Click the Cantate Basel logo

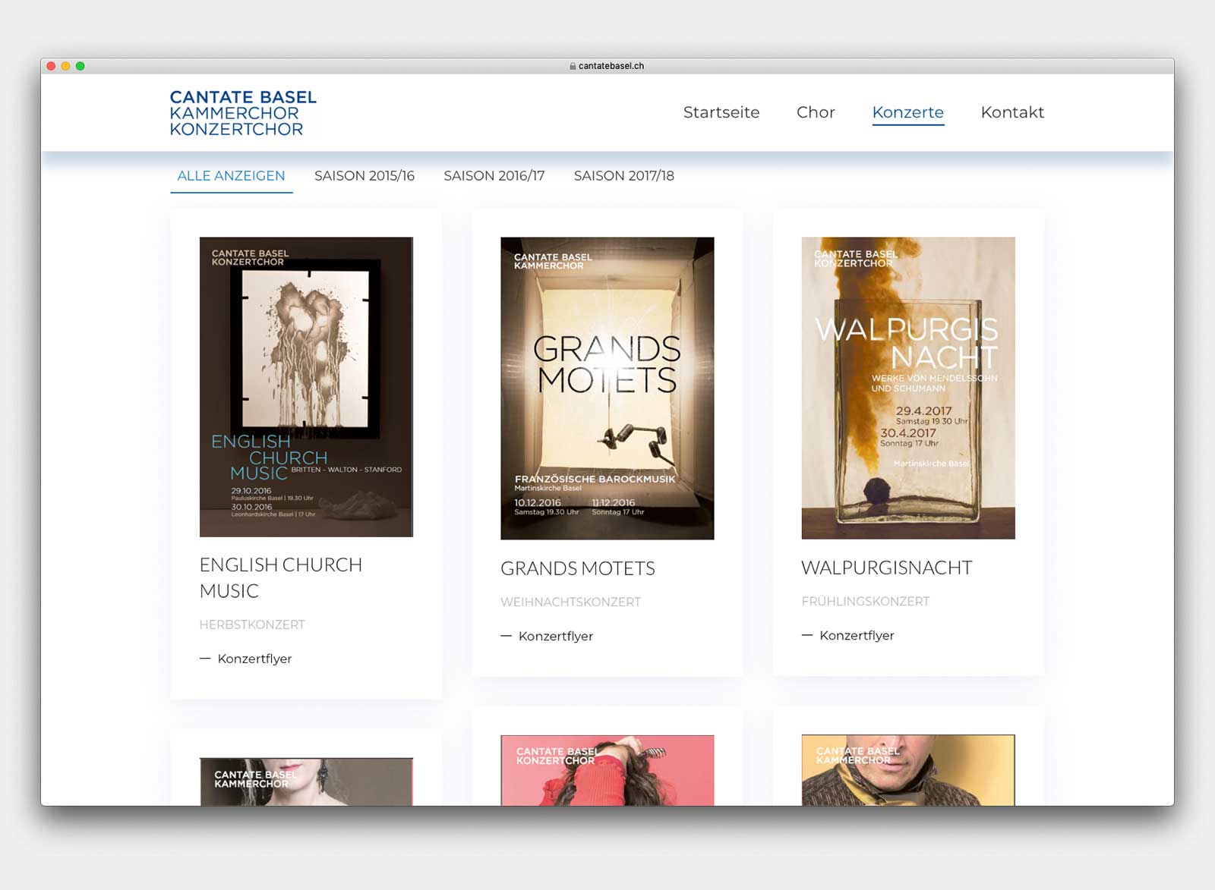242,113
